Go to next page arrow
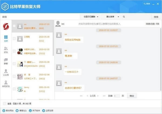The height and width of the screenshot is (114, 162). tap(98, 96)
